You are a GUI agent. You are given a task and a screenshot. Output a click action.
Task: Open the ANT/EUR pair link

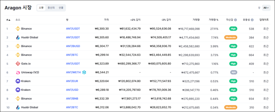(72, 81)
